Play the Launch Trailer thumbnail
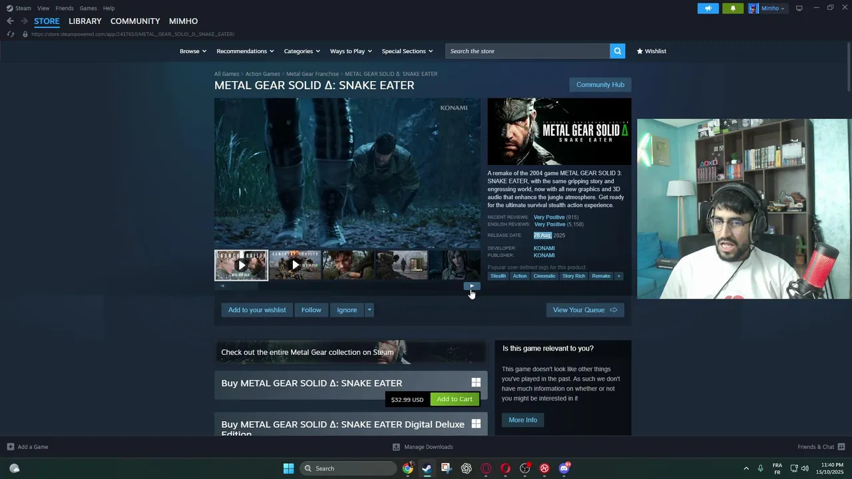This screenshot has width=852, height=479. point(241,265)
